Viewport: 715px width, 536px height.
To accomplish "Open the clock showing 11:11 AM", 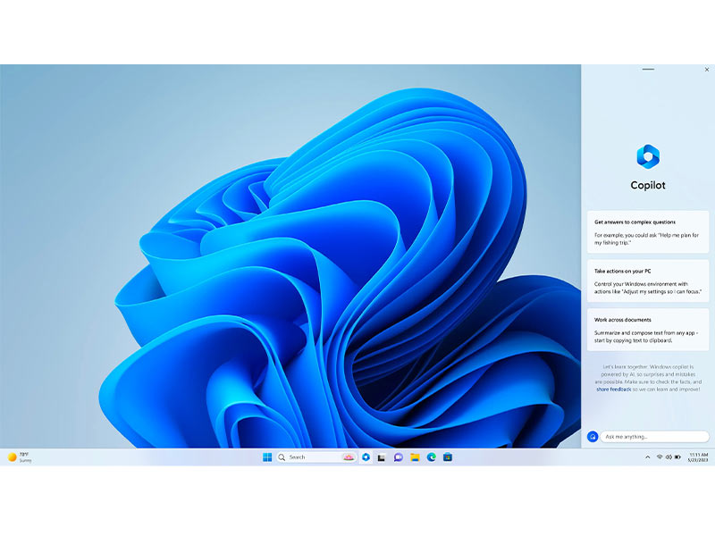I will [x=698, y=457].
